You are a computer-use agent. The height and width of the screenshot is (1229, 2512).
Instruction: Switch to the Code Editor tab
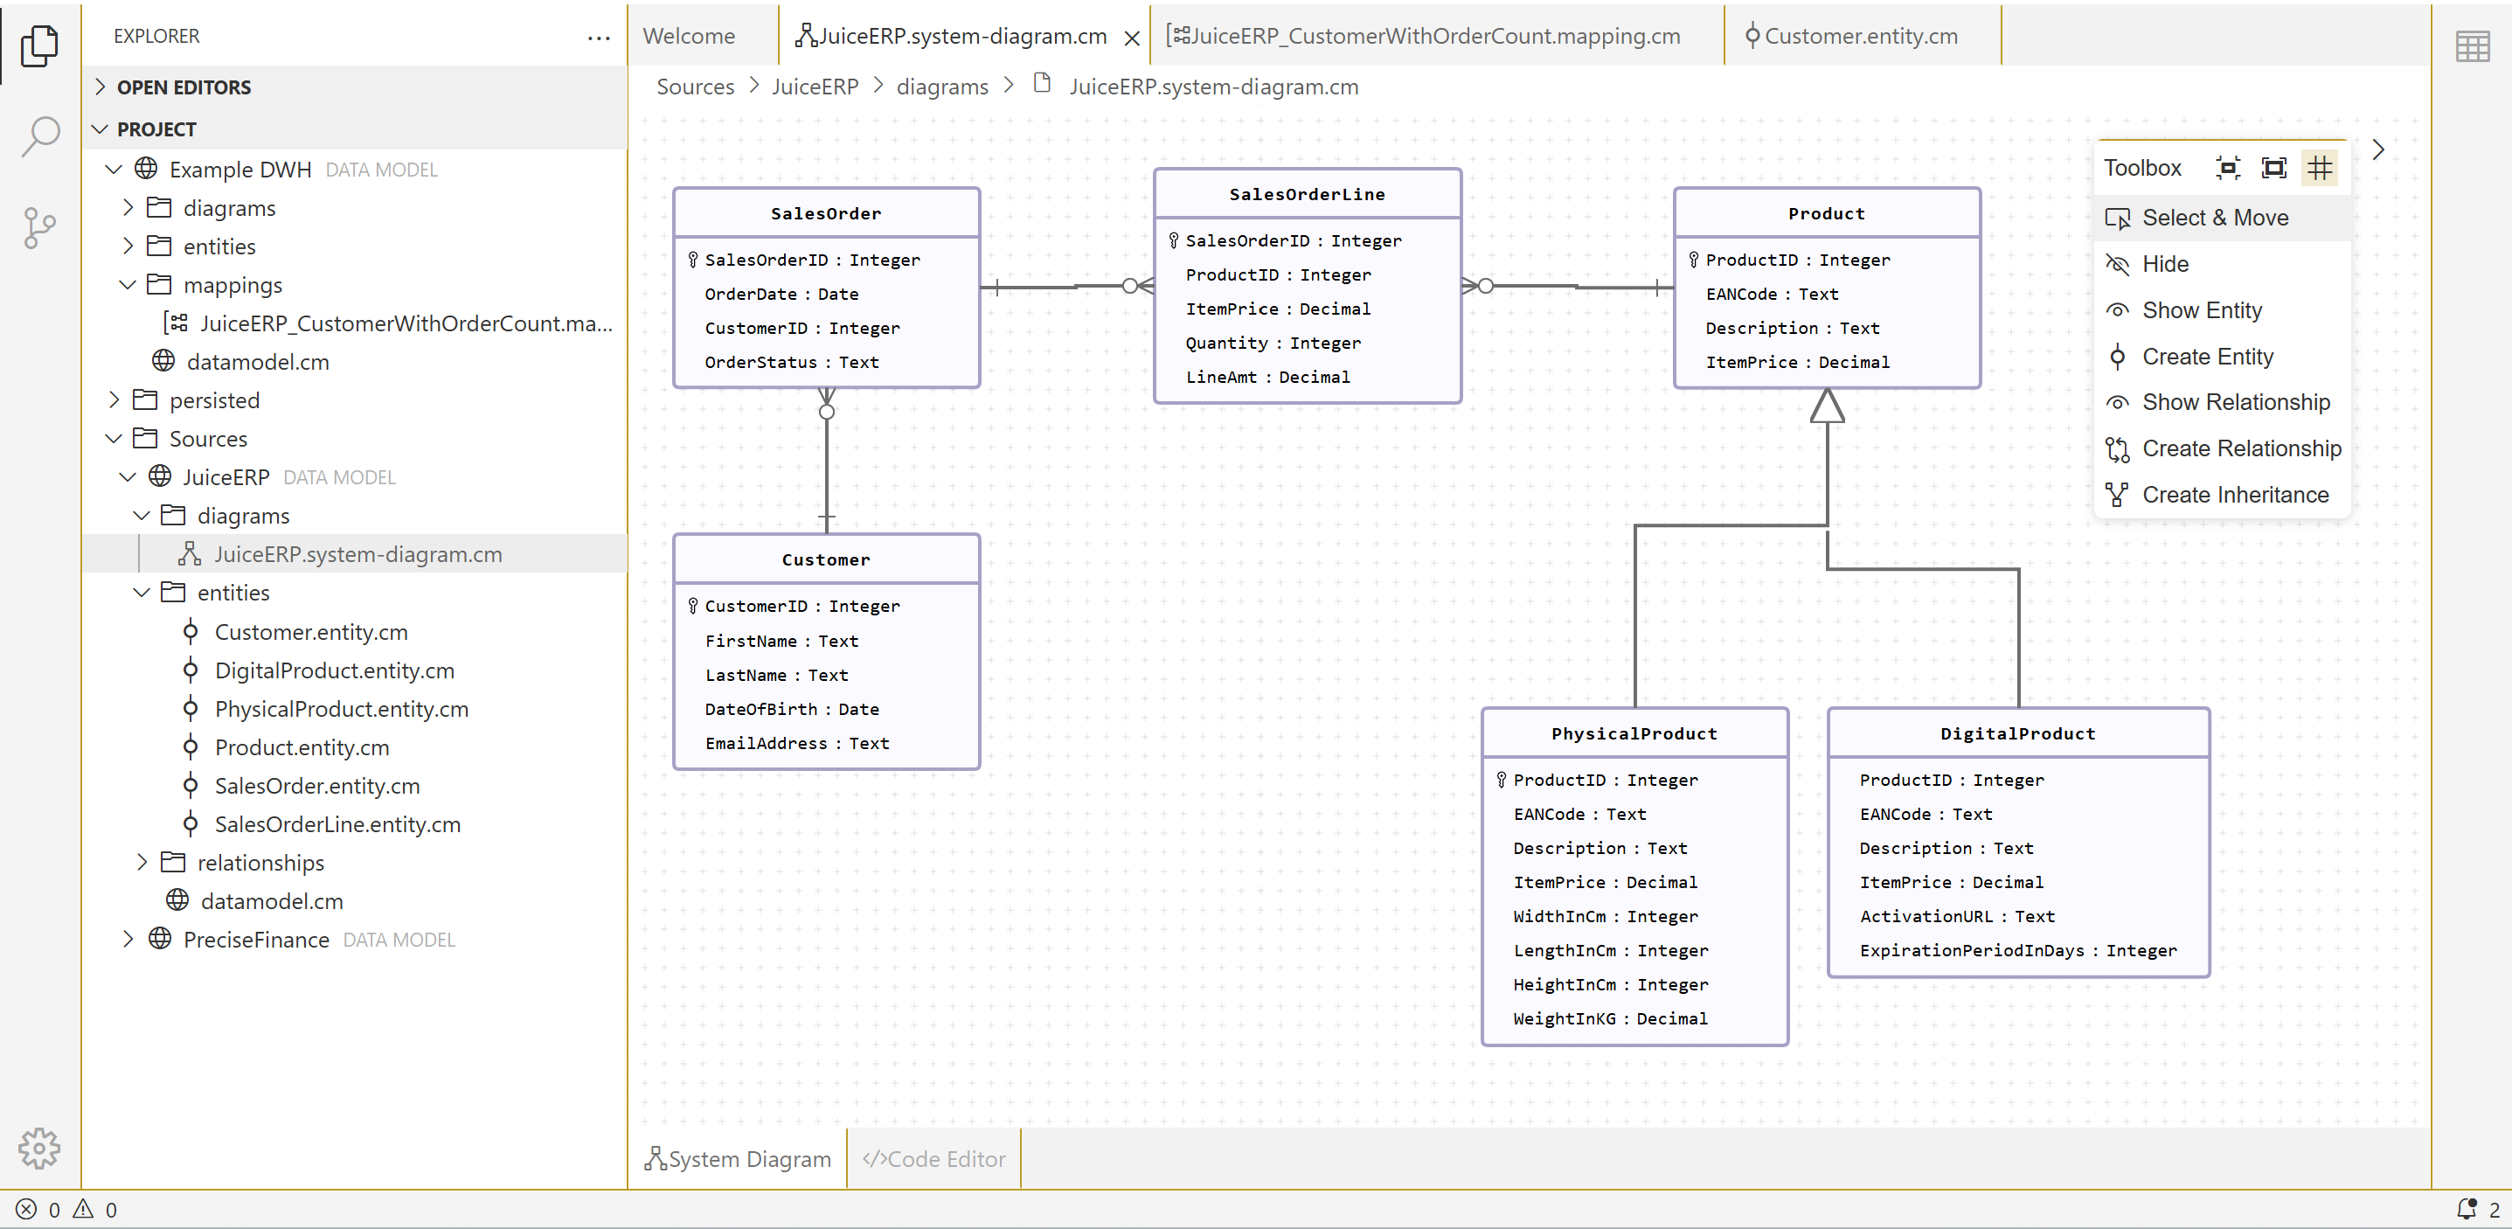click(x=933, y=1159)
